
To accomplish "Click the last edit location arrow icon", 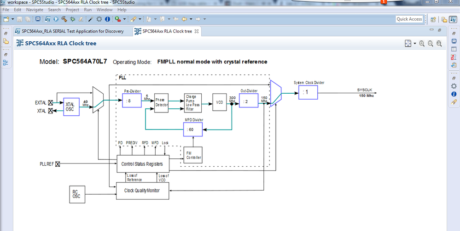I will pos(176,19).
